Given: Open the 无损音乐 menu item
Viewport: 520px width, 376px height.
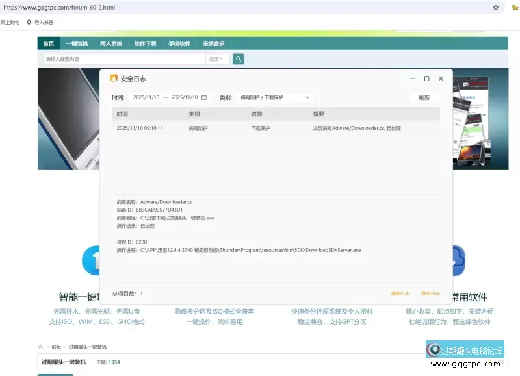Looking at the screenshot, I should (214, 44).
